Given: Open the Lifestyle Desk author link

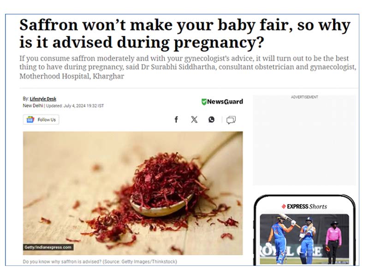Looking at the screenshot, I should pyautogui.click(x=43, y=99).
